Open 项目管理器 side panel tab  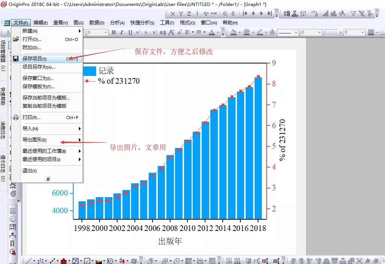click(x=3, y=56)
